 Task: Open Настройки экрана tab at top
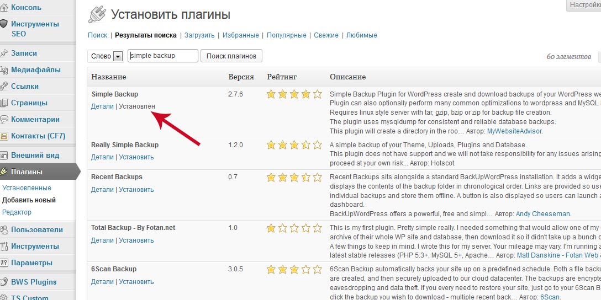(583, 6)
